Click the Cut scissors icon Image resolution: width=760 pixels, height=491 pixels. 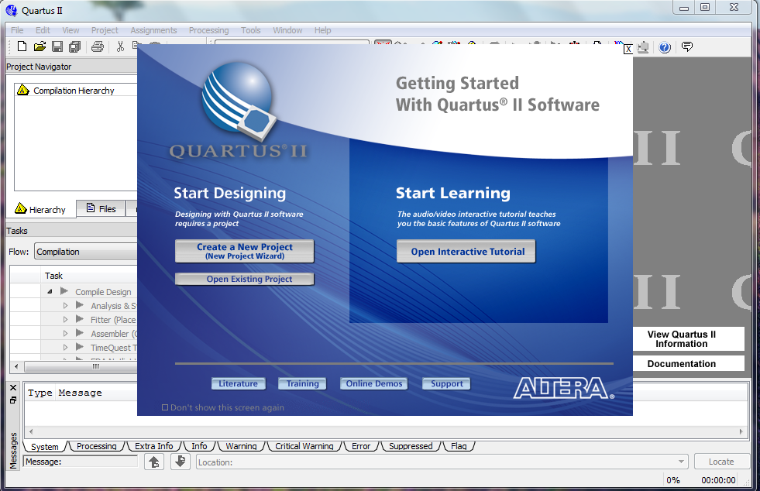120,46
